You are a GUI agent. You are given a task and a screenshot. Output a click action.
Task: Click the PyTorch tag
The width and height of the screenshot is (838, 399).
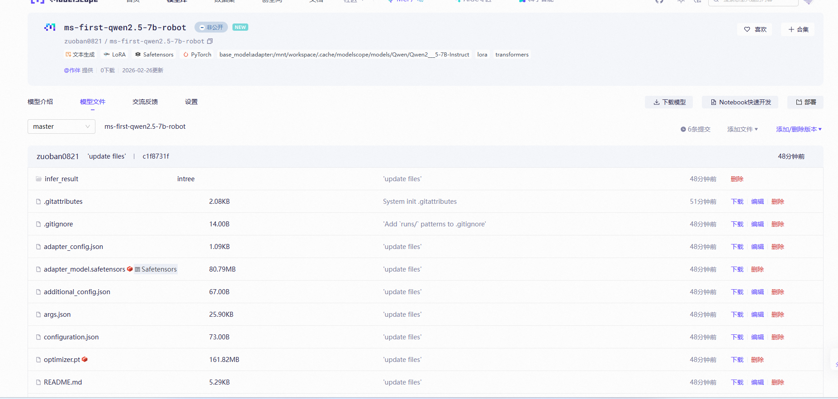point(197,55)
